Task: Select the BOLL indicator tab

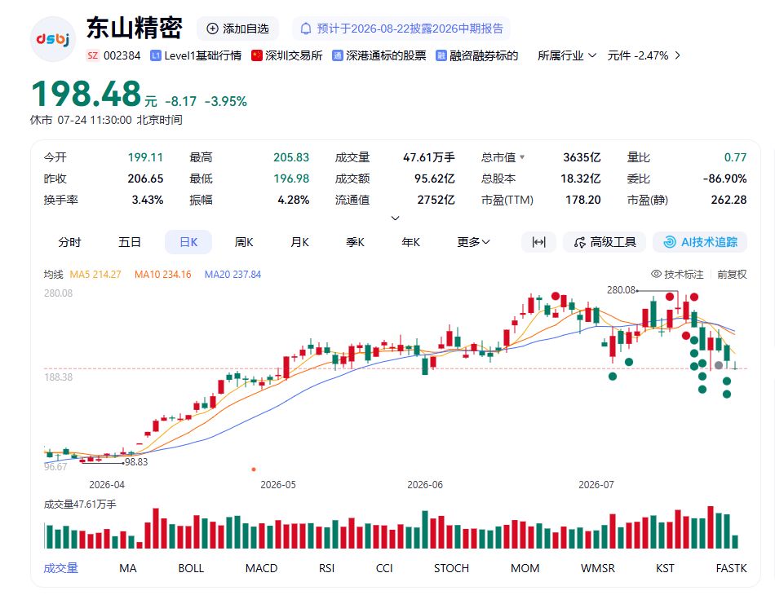Action: coord(191,568)
